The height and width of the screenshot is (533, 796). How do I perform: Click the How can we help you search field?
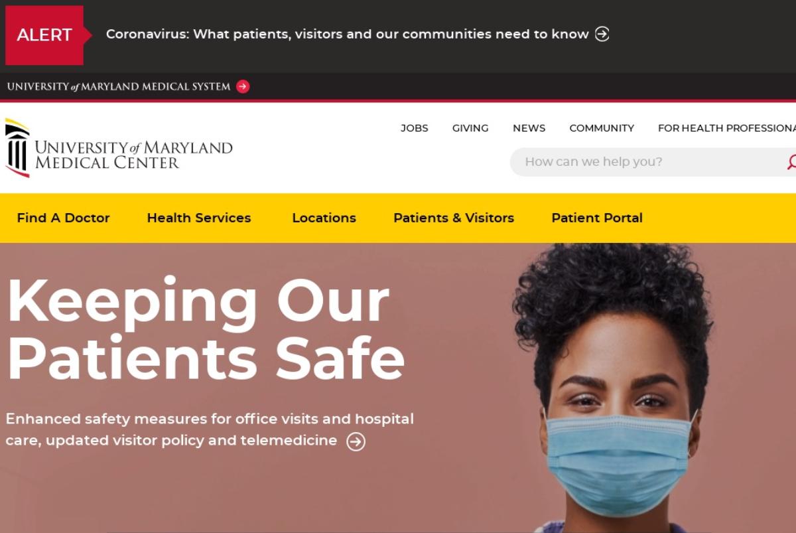click(x=647, y=162)
